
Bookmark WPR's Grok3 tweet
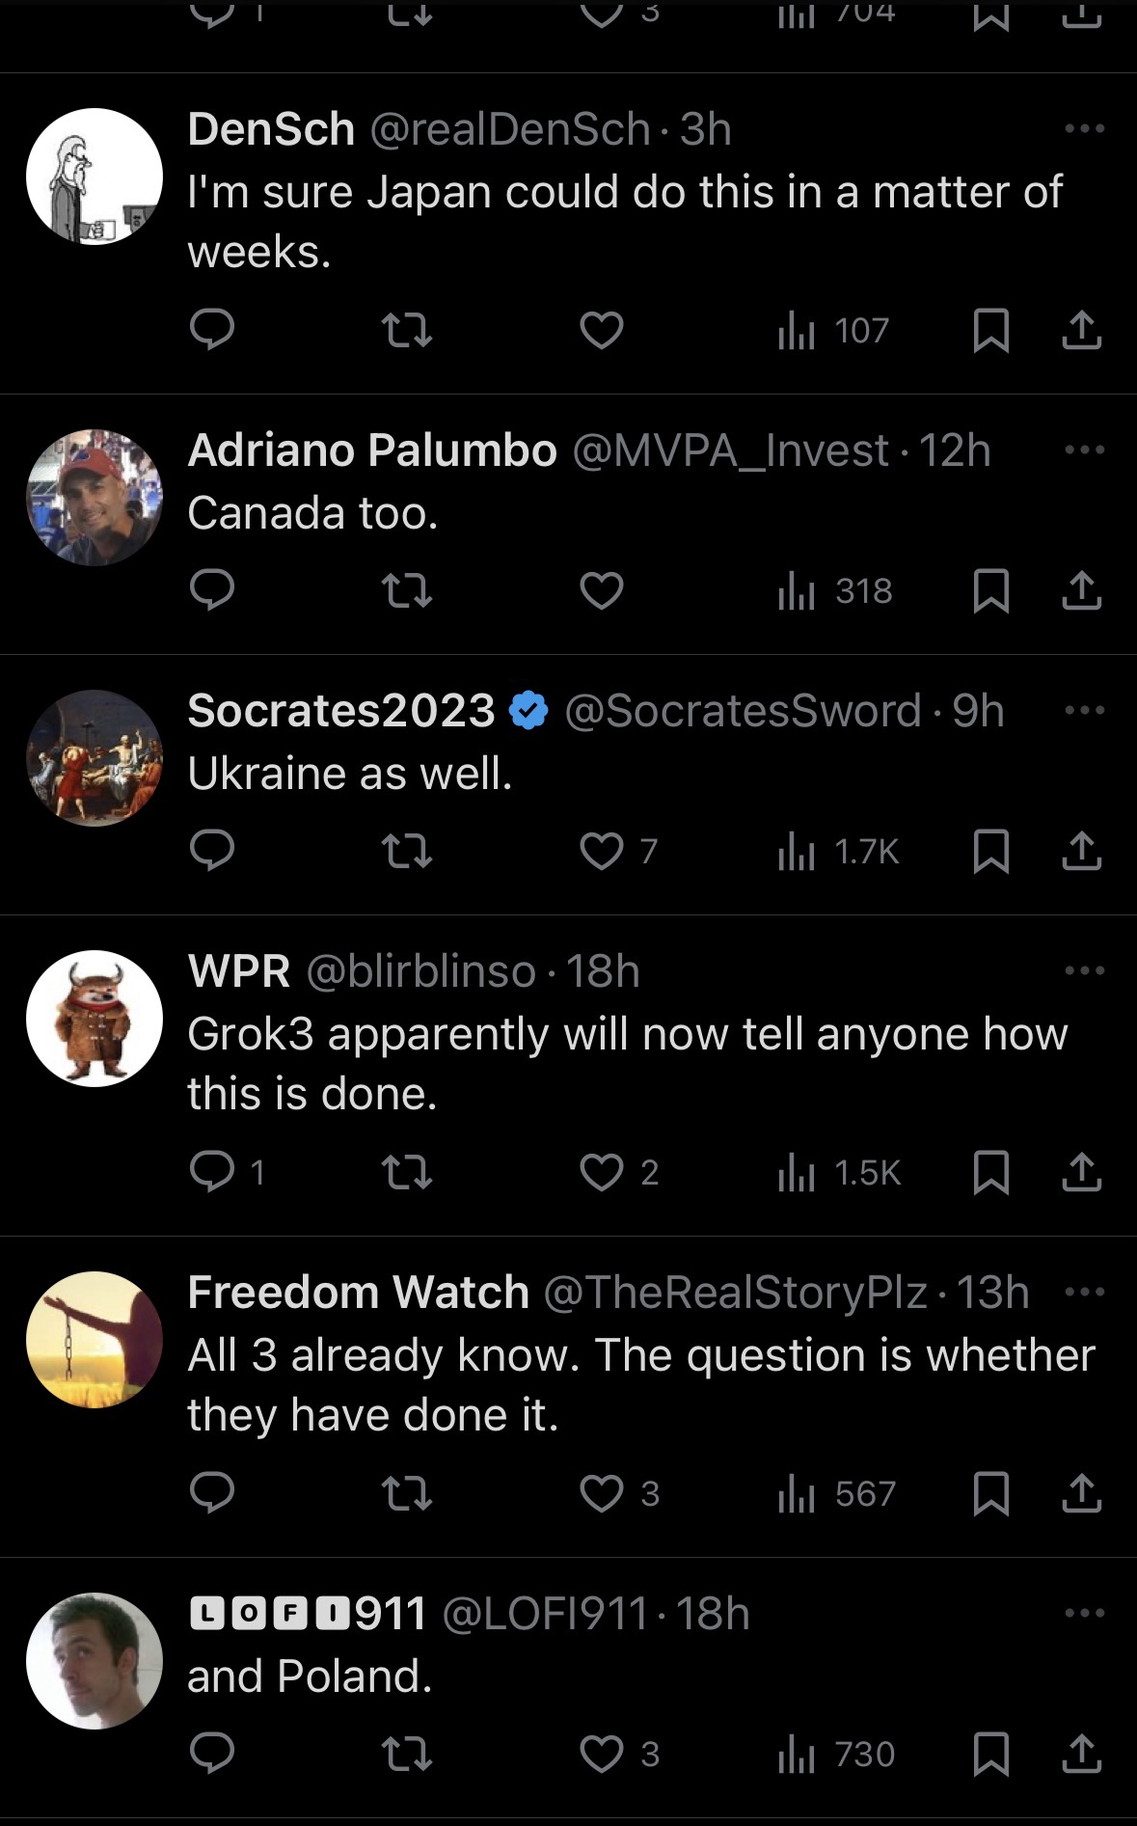(x=990, y=1172)
